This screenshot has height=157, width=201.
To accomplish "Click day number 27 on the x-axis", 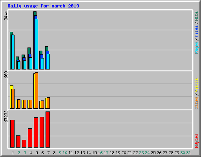I will [165, 153].
